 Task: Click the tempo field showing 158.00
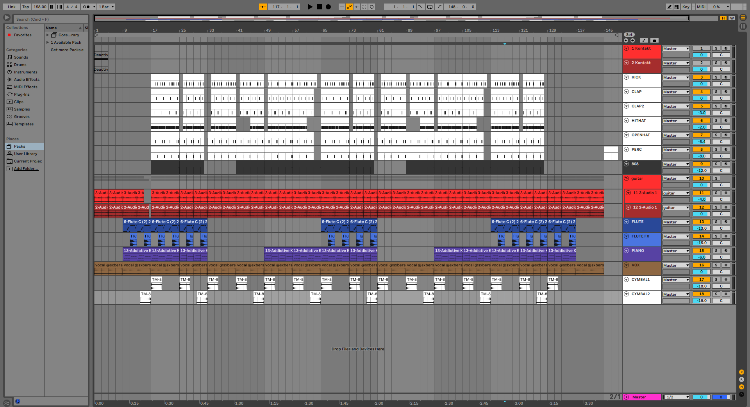pyautogui.click(x=40, y=7)
